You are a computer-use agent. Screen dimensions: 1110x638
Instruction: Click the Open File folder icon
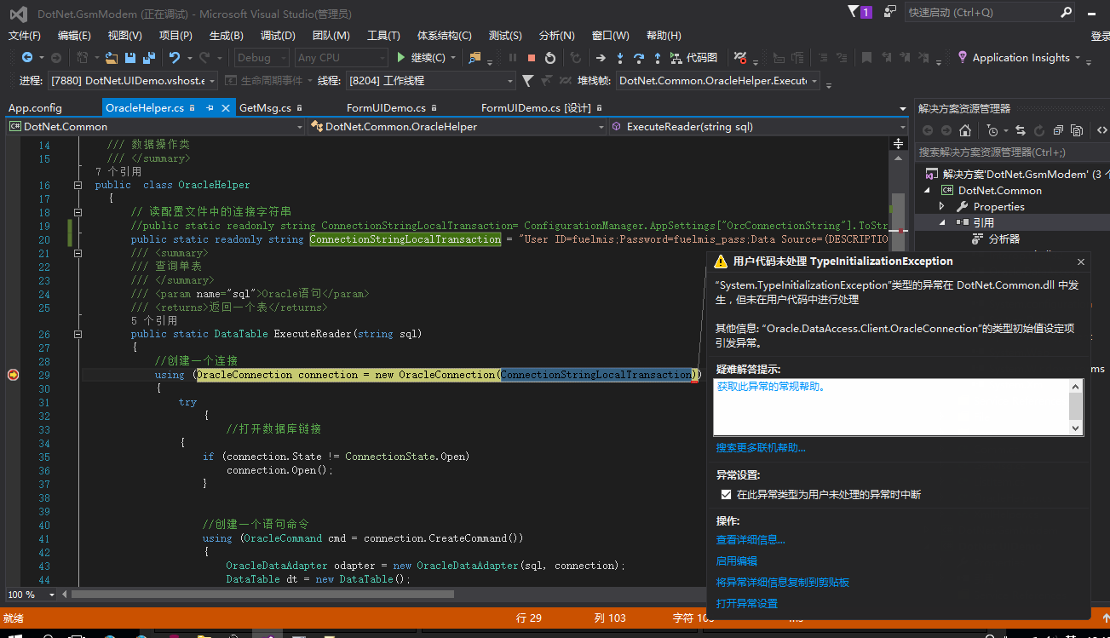[x=112, y=57]
